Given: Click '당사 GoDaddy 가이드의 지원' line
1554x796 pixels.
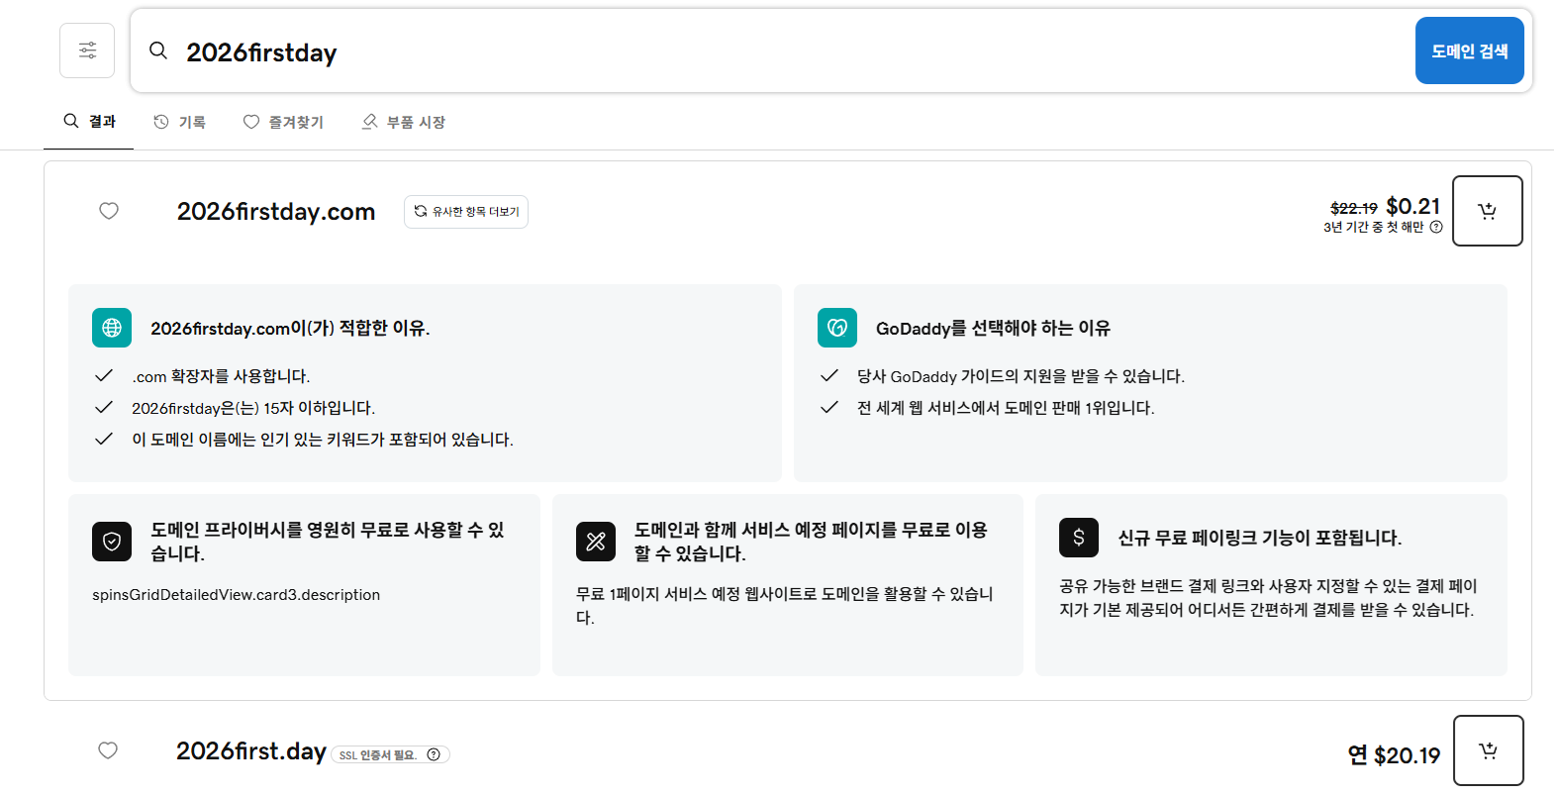Looking at the screenshot, I should 1020,376.
